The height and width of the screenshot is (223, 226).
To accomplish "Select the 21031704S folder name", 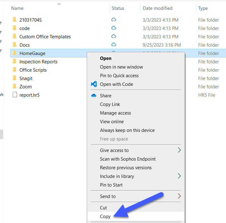I will click(31, 20).
